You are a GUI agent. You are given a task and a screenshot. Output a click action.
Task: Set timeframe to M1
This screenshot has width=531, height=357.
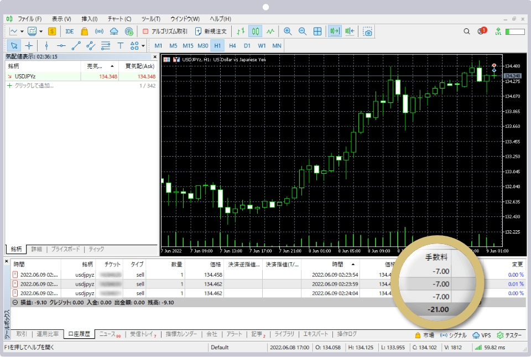tap(158, 46)
